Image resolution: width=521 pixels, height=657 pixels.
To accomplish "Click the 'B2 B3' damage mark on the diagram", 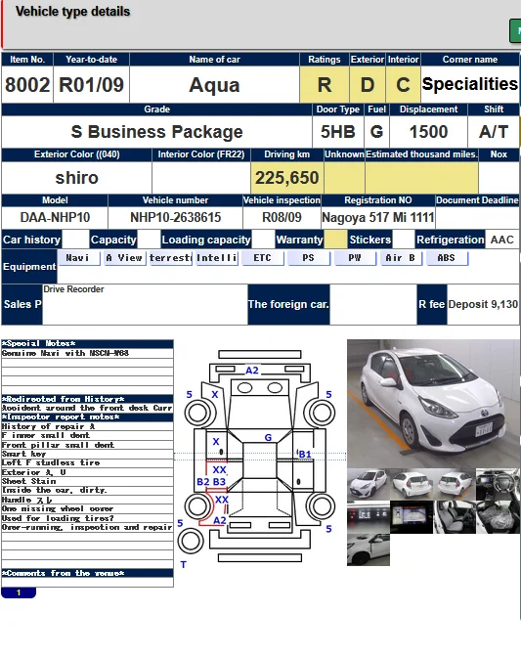I will 211,482.
